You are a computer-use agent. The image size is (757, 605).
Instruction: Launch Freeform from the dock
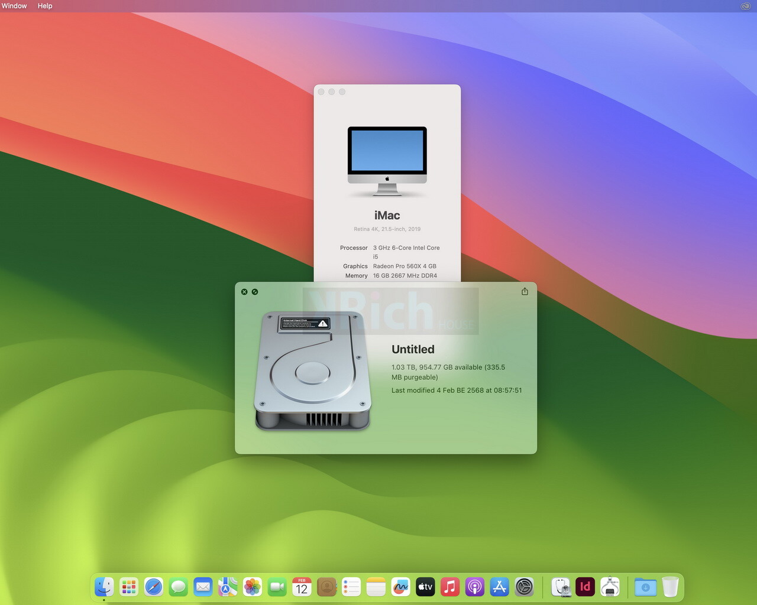click(x=400, y=587)
